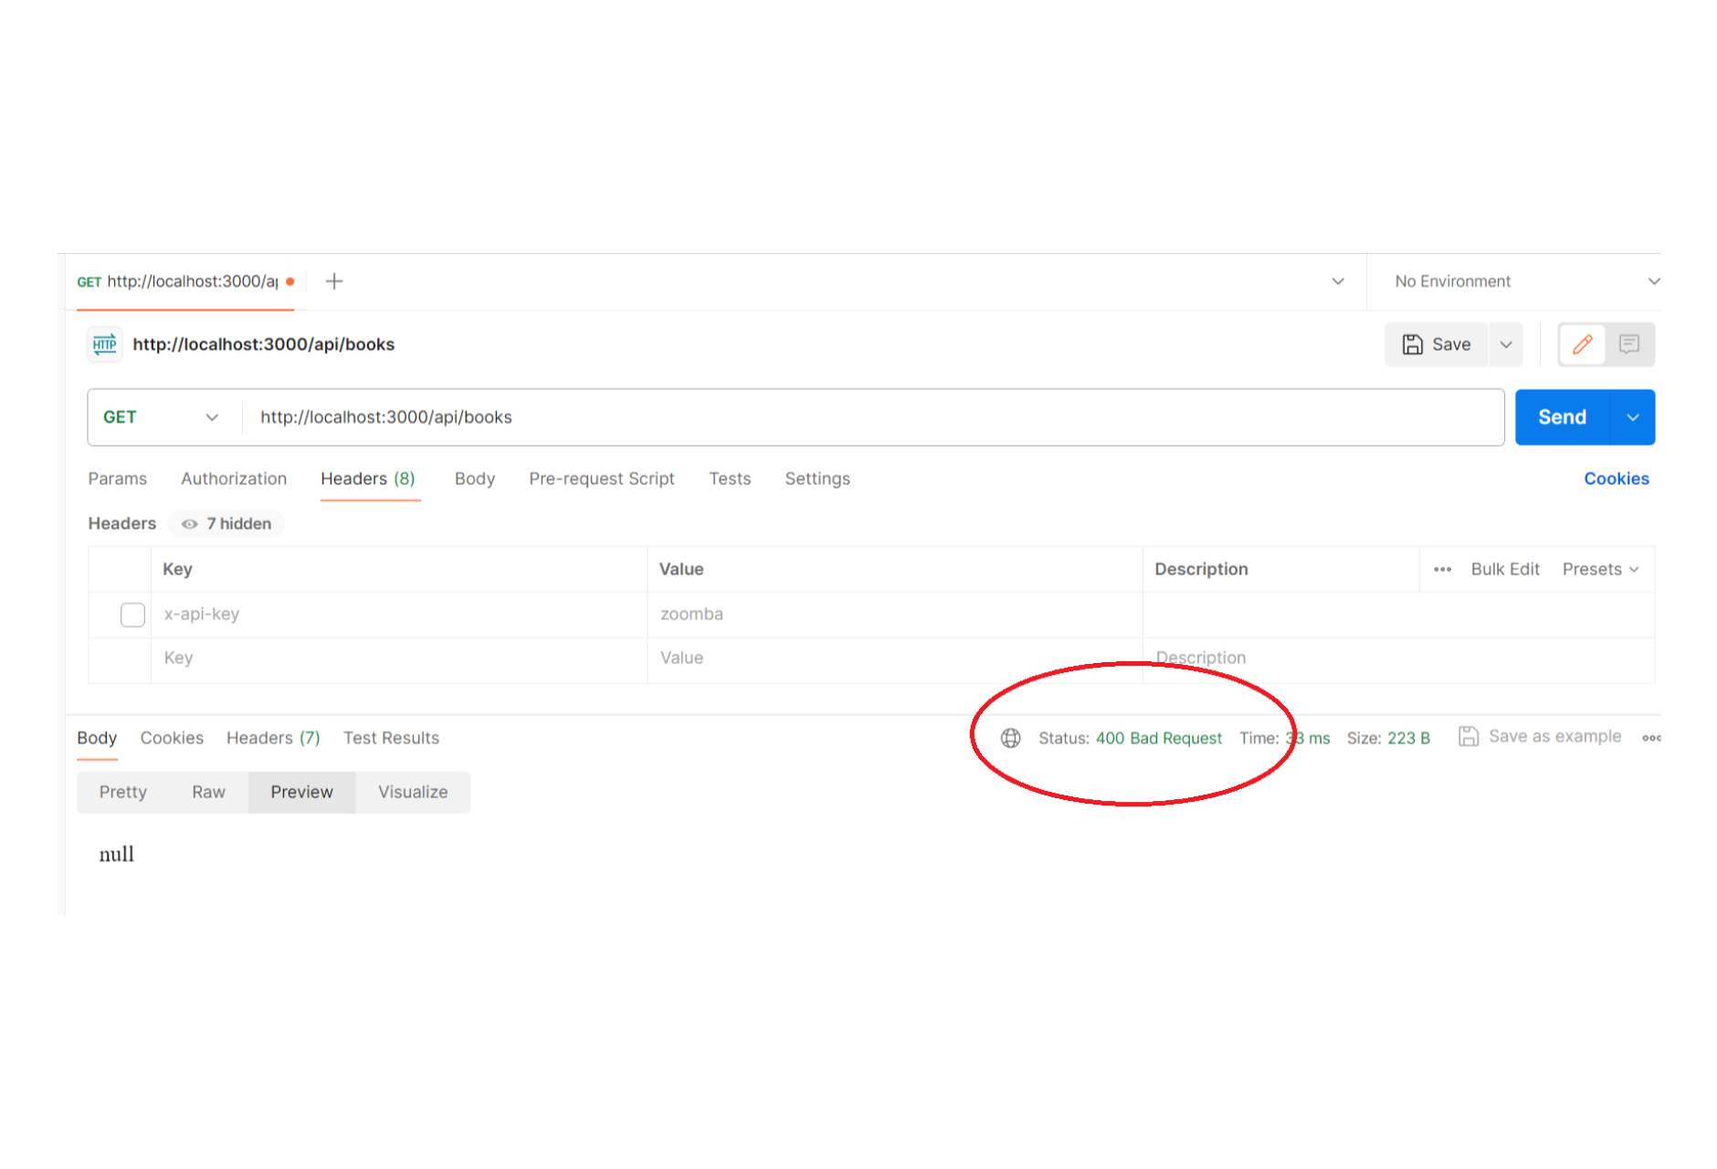Click the Send button
Image resolution: width=1717 pixels, height=1169 pixels.
1563,417
